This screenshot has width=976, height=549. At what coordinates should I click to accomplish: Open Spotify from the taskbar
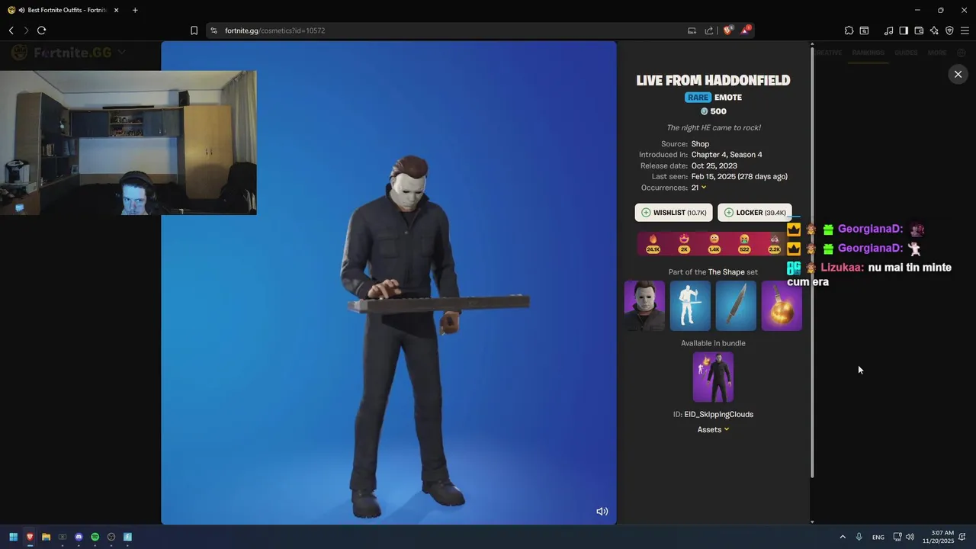coord(95,537)
